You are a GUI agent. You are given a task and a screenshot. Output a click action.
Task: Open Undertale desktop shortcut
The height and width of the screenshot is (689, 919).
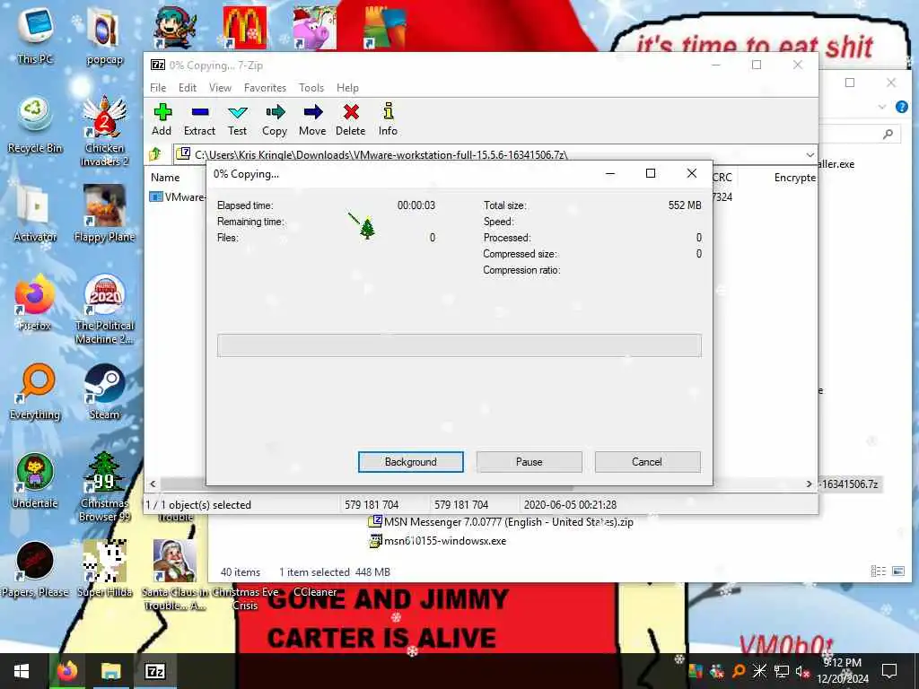tap(35, 481)
